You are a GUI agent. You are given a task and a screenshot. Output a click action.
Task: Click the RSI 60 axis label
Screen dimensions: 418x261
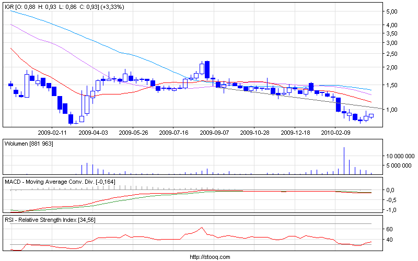coord(389,229)
